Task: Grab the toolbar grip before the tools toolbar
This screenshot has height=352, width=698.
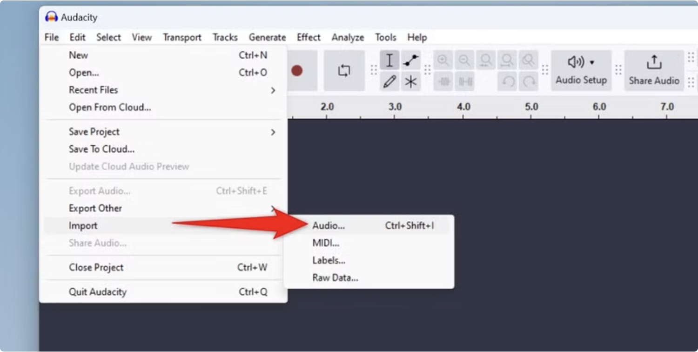Action: click(x=373, y=70)
